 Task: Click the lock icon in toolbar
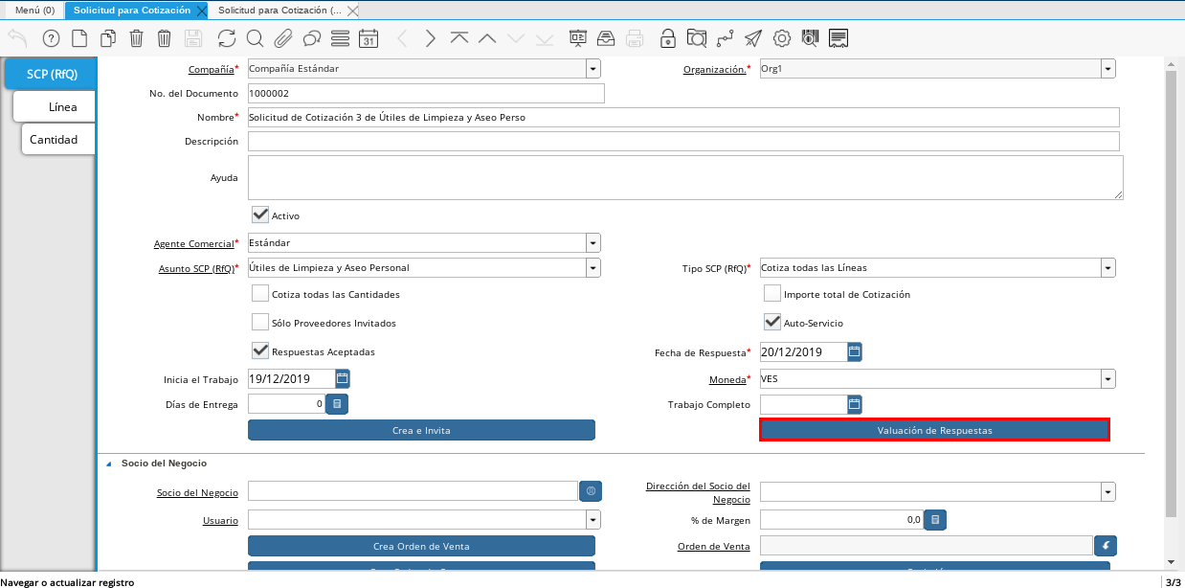667,38
